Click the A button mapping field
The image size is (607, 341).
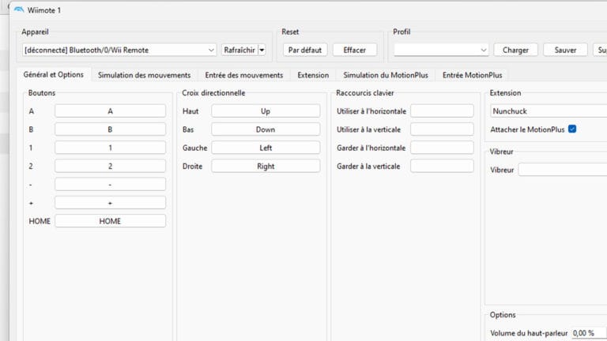pyautogui.click(x=110, y=111)
